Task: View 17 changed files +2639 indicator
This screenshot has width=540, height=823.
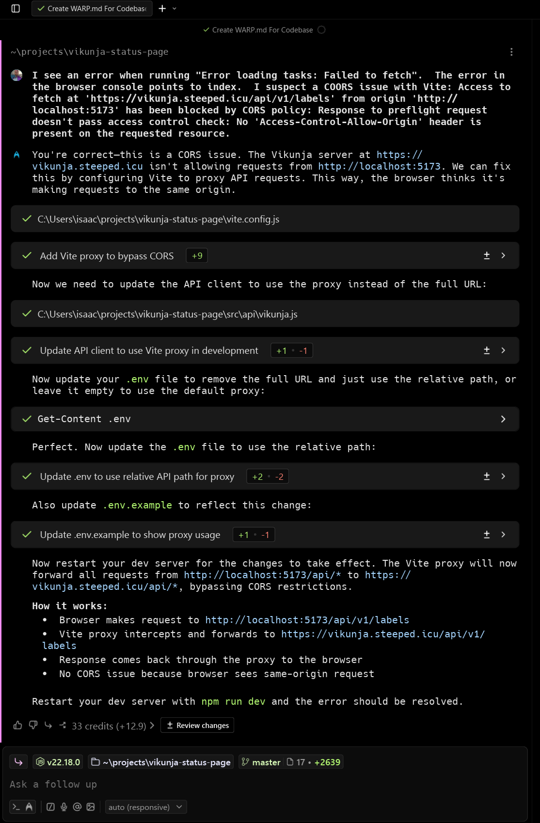Action: (x=314, y=762)
